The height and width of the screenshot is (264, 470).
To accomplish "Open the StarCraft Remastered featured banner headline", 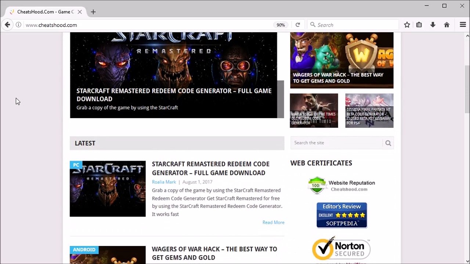I will (174, 95).
